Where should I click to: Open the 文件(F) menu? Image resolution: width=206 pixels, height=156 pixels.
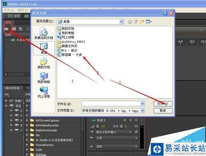pyautogui.click(x=9, y=10)
